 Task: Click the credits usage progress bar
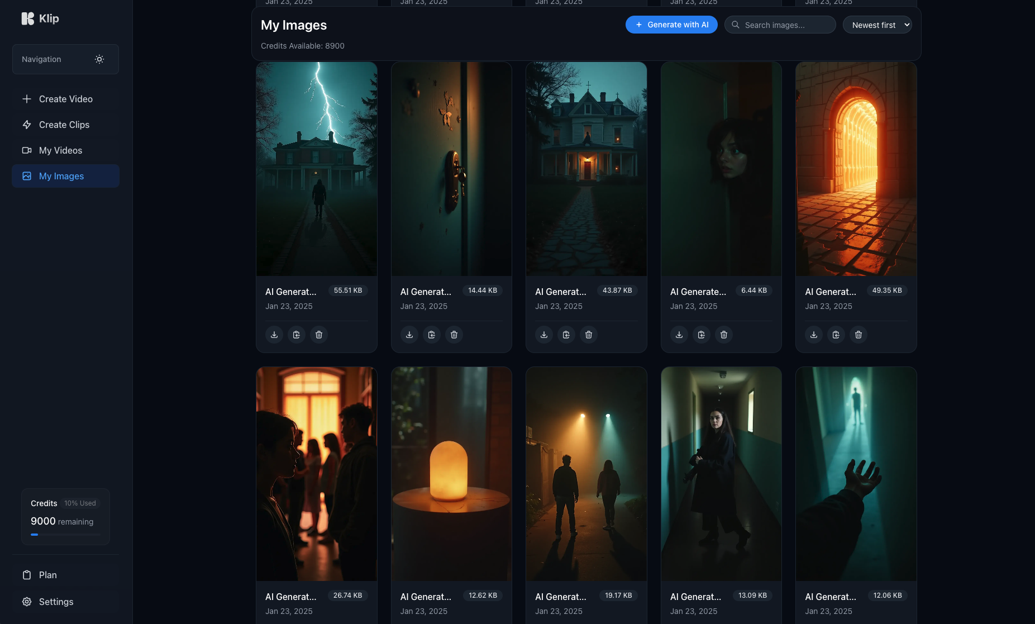point(65,535)
